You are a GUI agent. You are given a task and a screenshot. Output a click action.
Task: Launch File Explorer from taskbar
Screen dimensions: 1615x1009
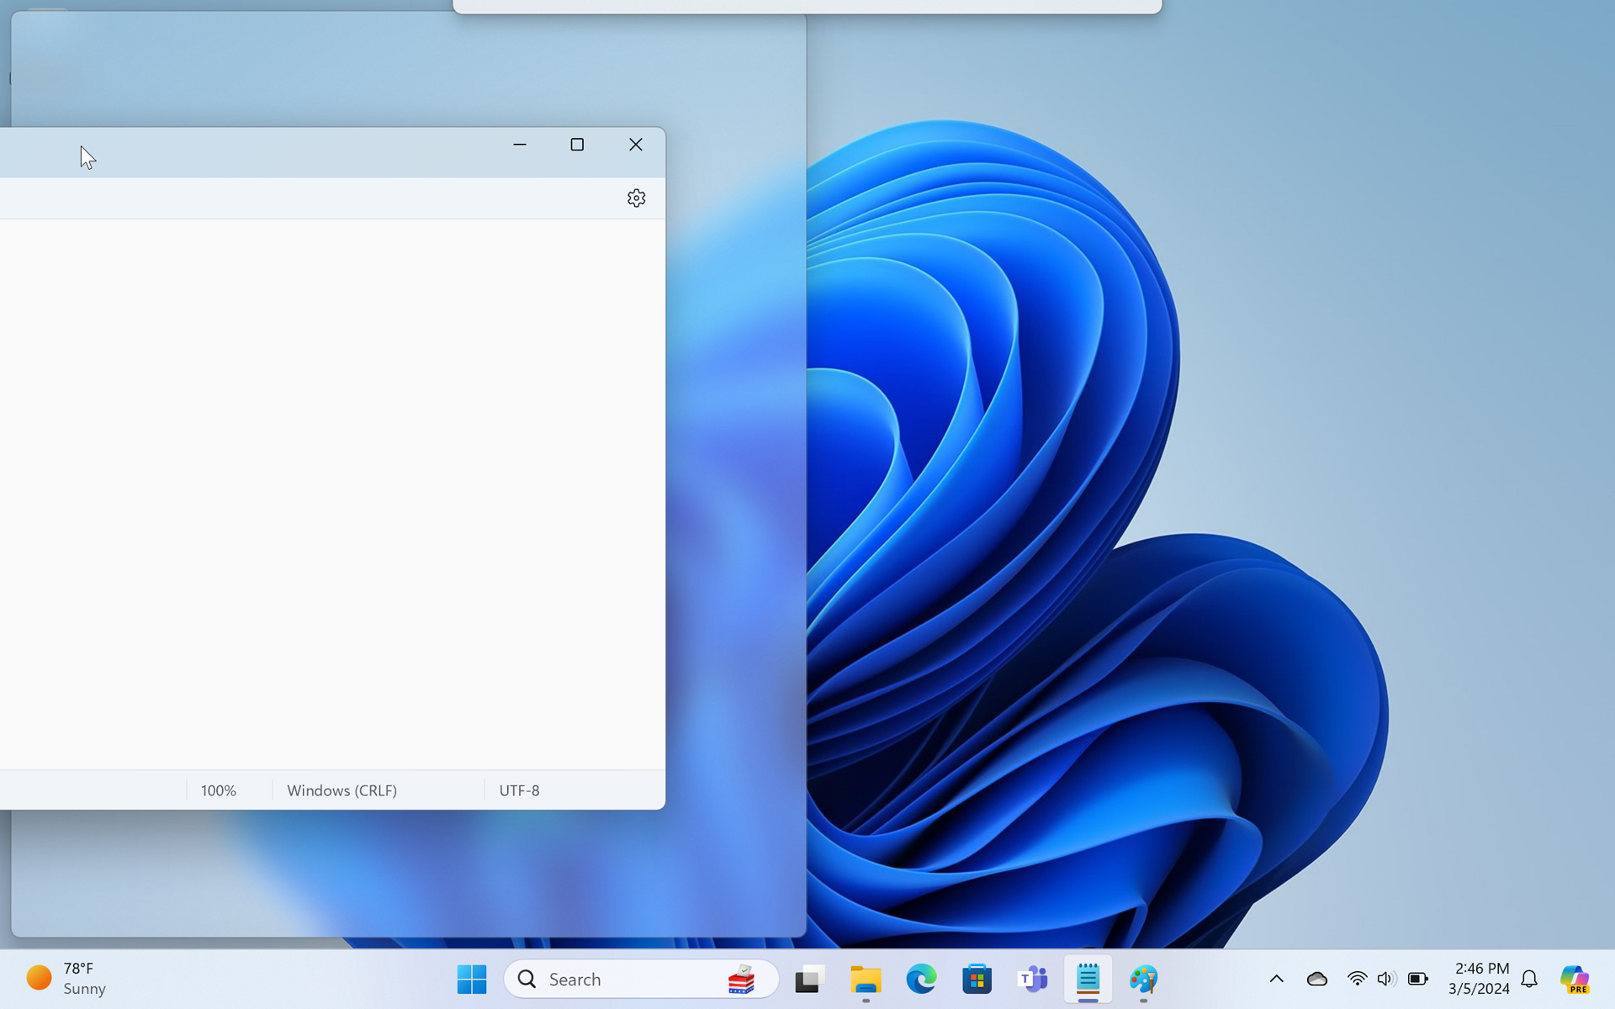(x=865, y=979)
